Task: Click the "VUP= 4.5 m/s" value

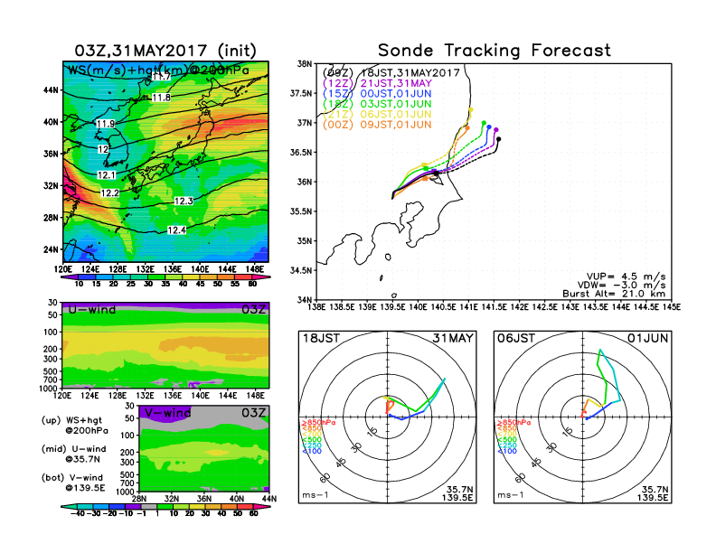Action: point(626,276)
